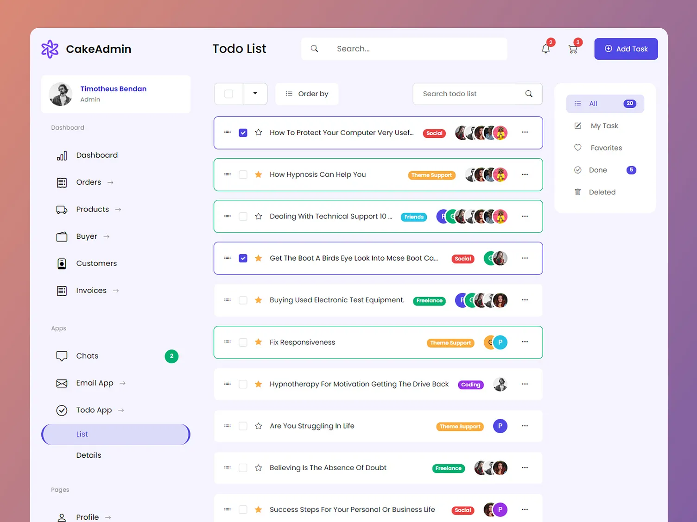Uncheck the 'How To Protect Your Computer' task

tap(243, 132)
